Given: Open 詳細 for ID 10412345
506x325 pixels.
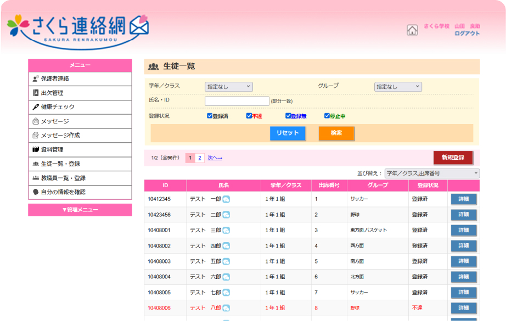Looking at the screenshot, I should (x=463, y=199).
